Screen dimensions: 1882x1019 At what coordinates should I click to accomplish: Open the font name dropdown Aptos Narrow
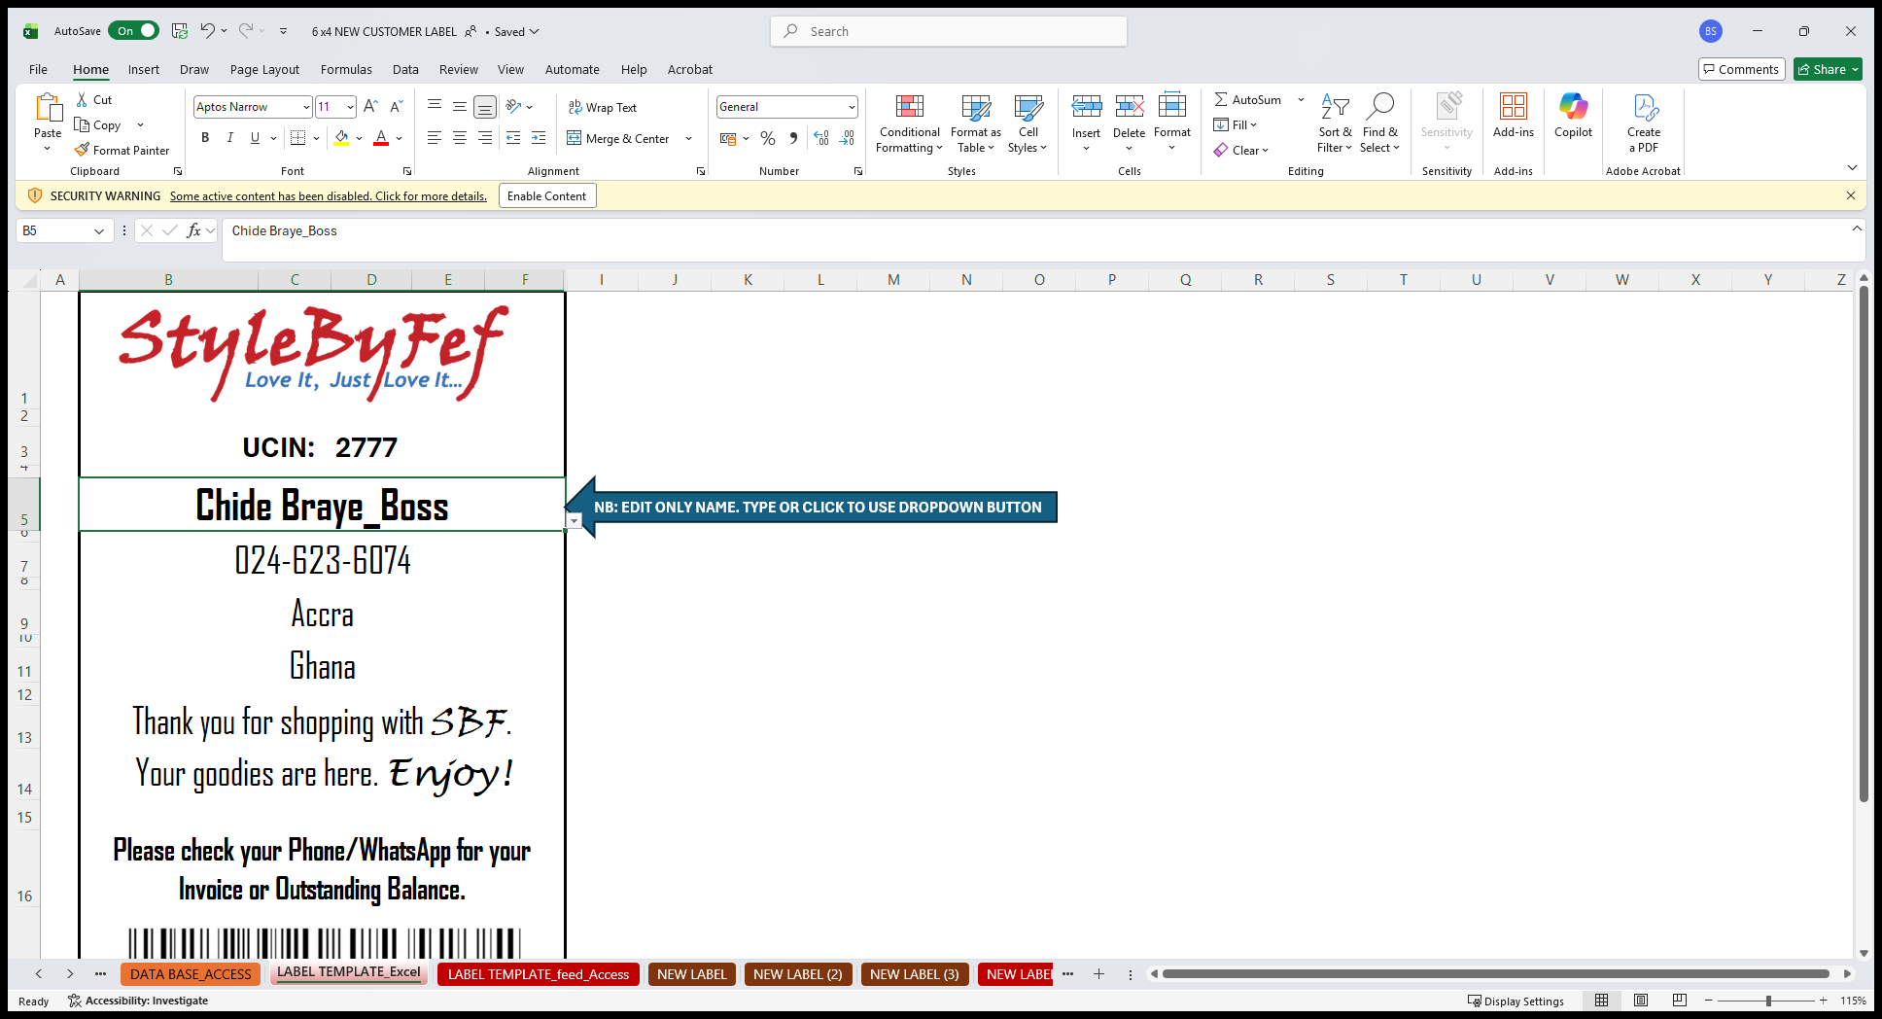(x=306, y=107)
